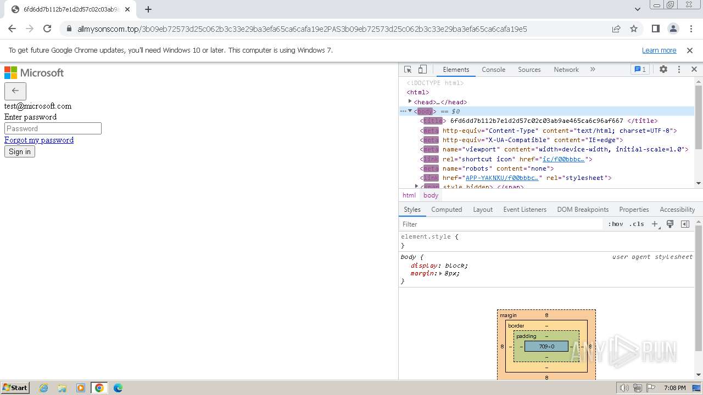Go back with browser back arrow
The height and width of the screenshot is (395, 703).
pos(12,29)
